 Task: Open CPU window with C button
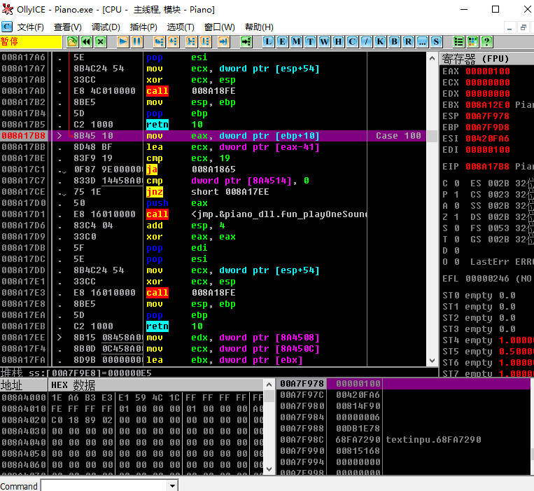tap(352, 42)
